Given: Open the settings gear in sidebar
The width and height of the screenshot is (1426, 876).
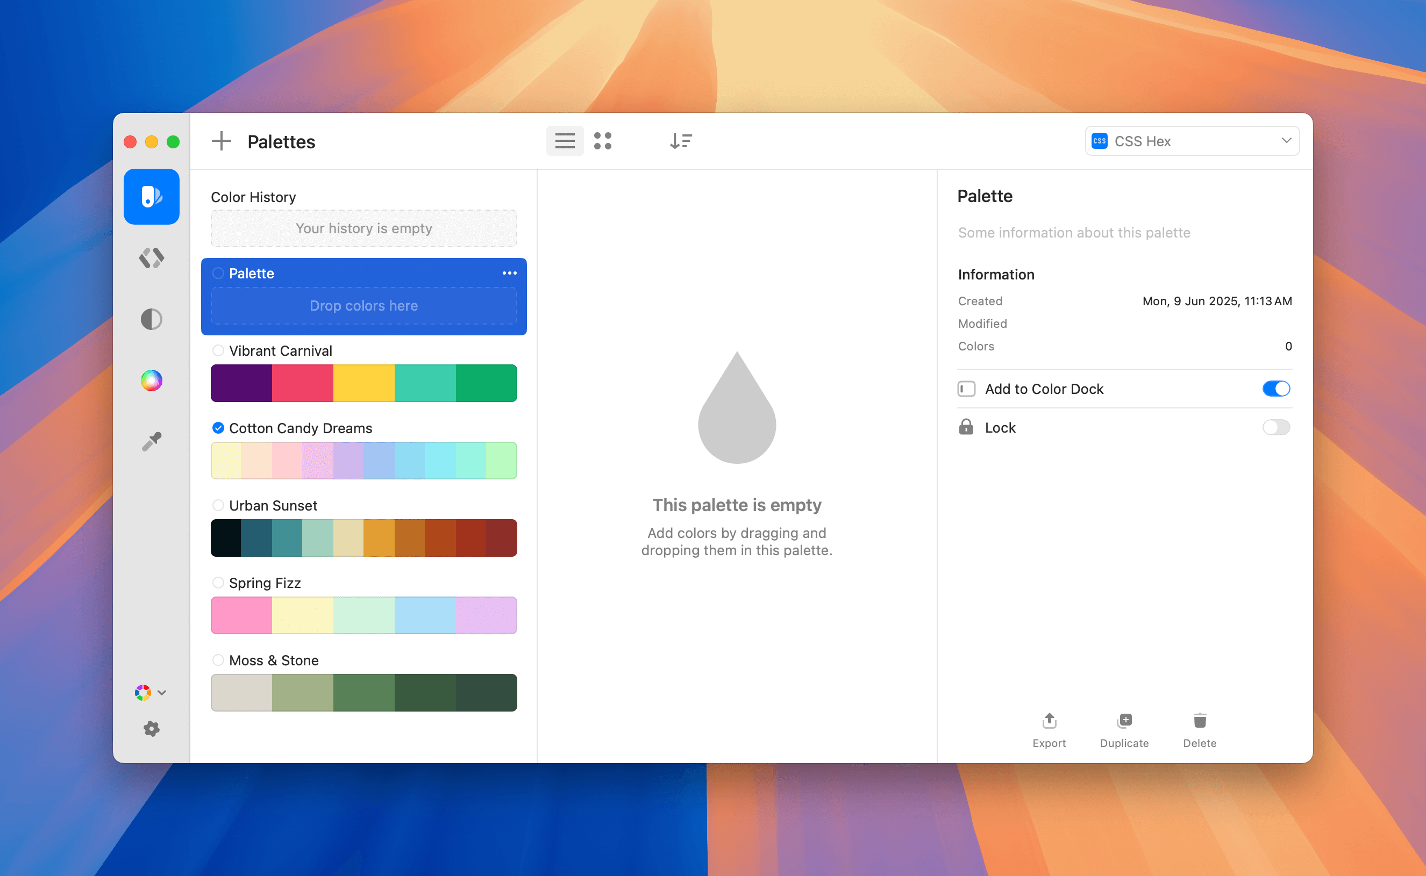Looking at the screenshot, I should (x=151, y=729).
